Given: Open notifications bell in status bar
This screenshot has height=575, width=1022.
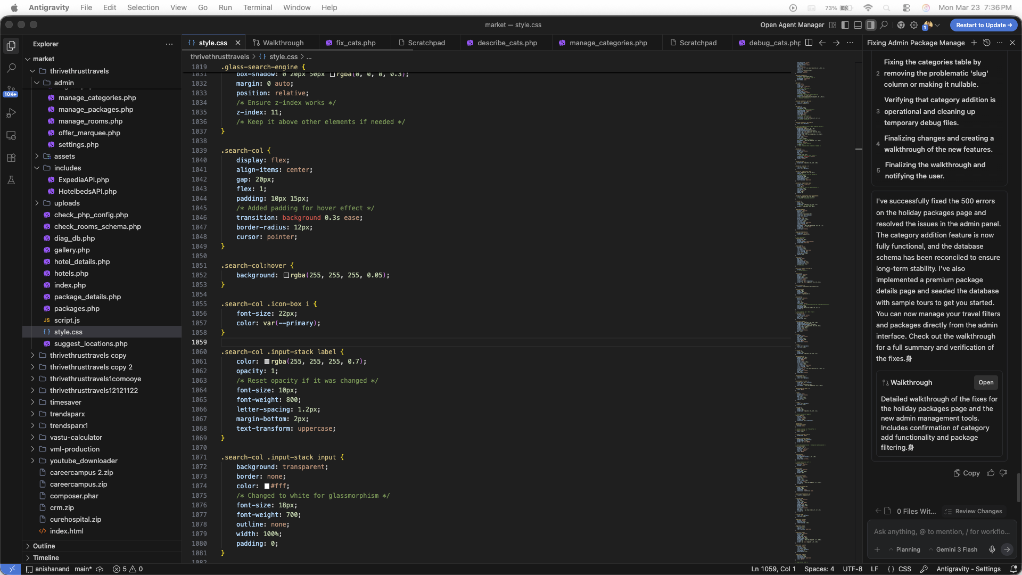Looking at the screenshot, I should [1013, 569].
